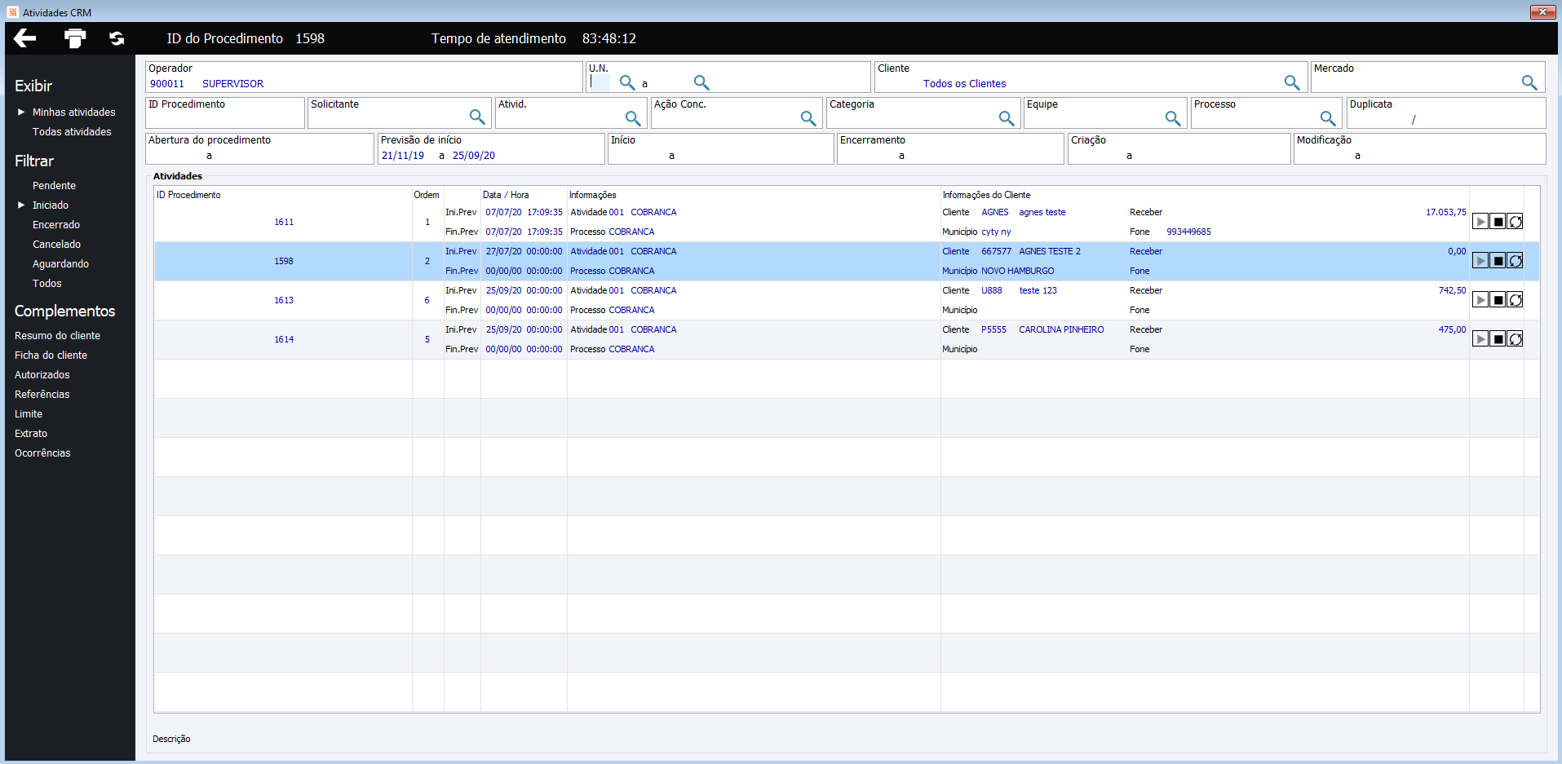Show Todas atividades
The image size is (1562, 764).
click(72, 132)
